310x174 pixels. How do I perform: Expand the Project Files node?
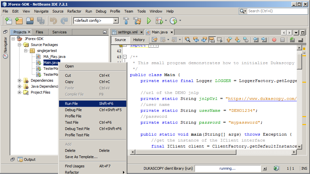pos(19,92)
